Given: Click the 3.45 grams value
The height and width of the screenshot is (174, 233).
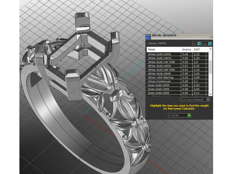Looking at the screenshot, I should (x=185, y=54).
